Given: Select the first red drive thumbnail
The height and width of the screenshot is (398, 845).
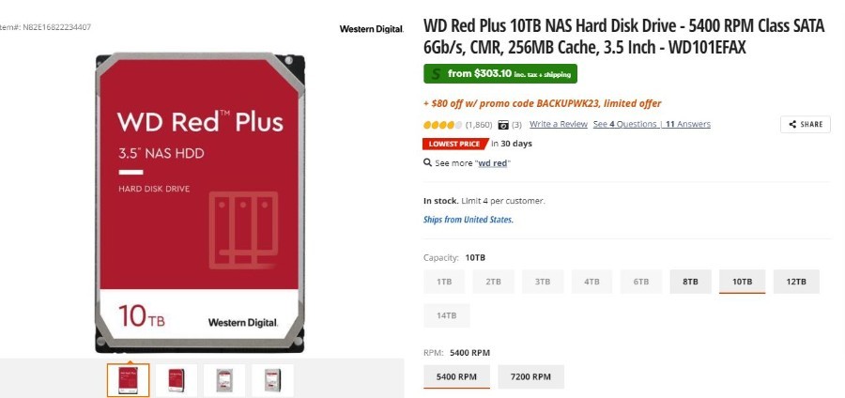Looking at the screenshot, I should [x=129, y=380].
